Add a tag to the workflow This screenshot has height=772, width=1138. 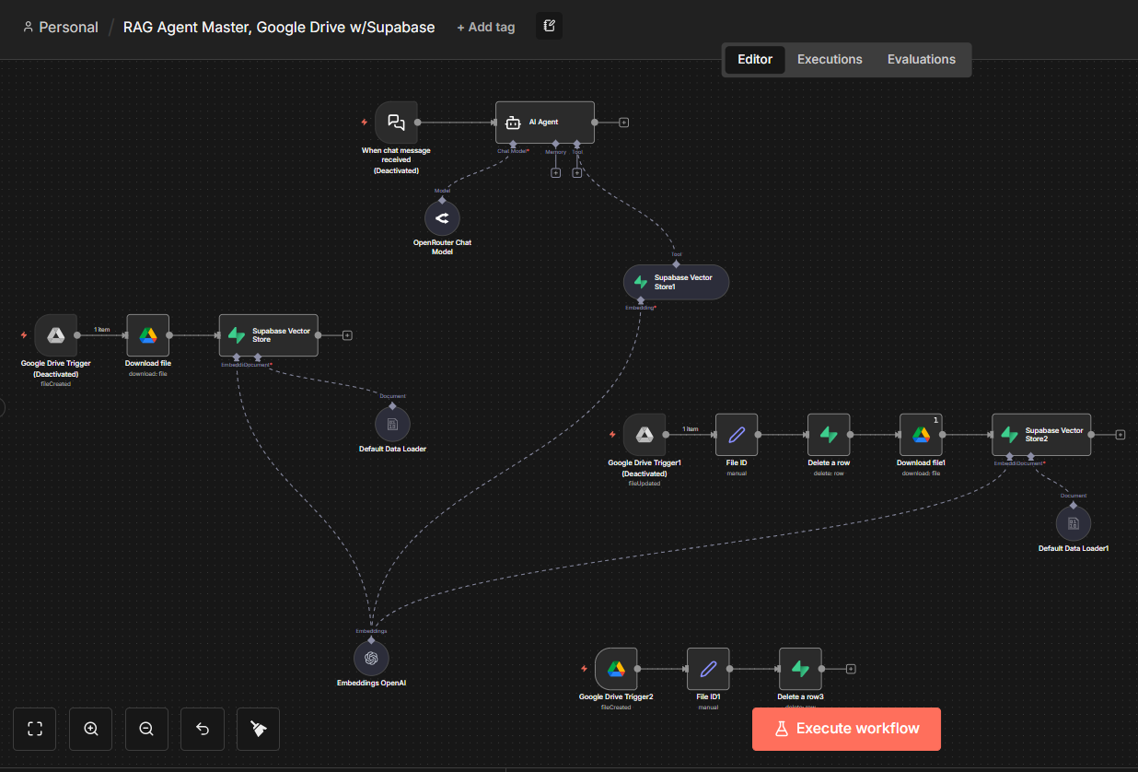click(x=485, y=27)
